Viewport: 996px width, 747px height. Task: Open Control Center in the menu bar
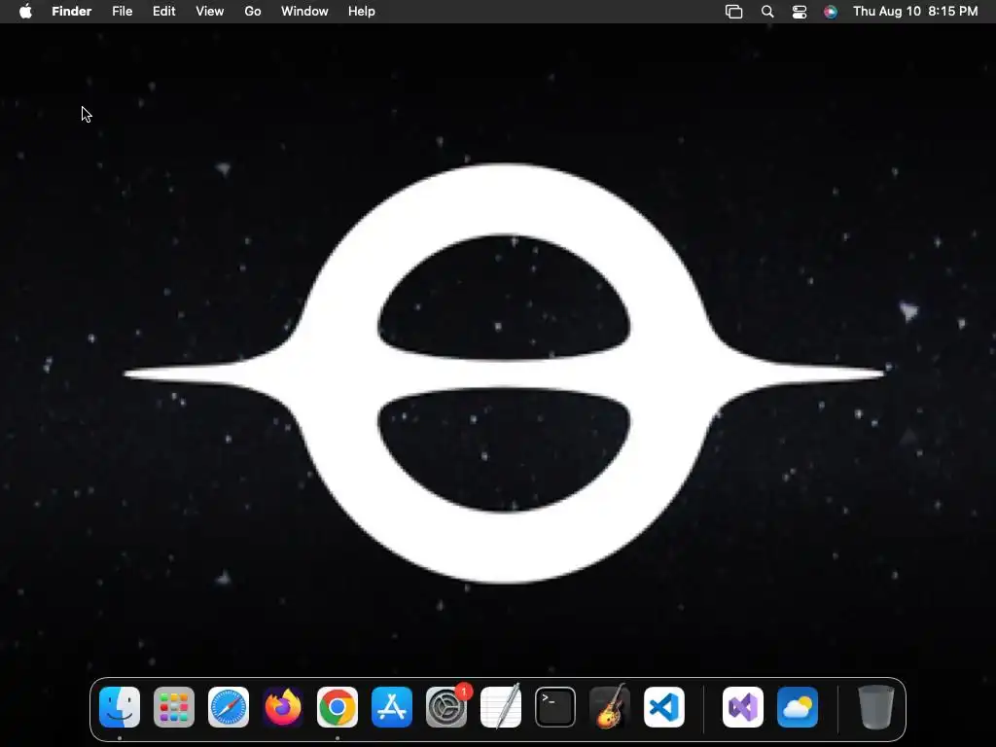click(x=800, y=12)
